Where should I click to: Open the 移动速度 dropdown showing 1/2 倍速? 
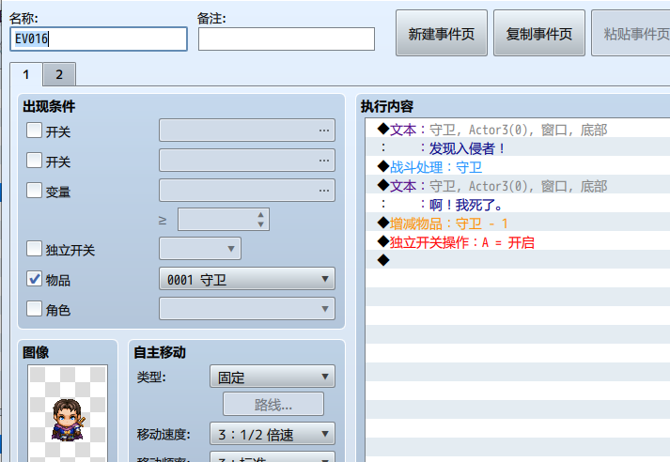pyautogui.click(x=273, y=434)
